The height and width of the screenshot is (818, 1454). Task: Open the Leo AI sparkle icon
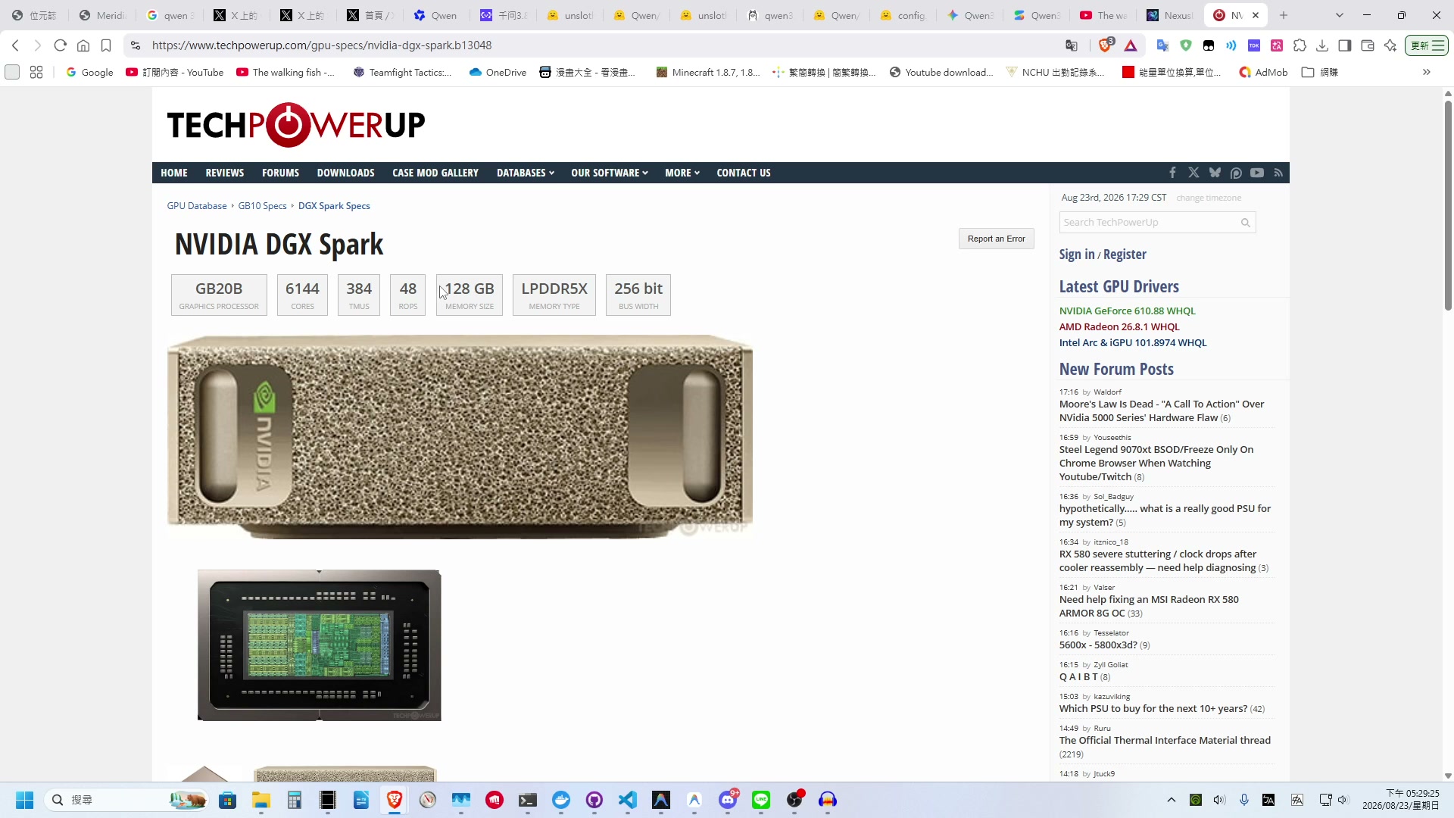click(x=1390, y=45)
